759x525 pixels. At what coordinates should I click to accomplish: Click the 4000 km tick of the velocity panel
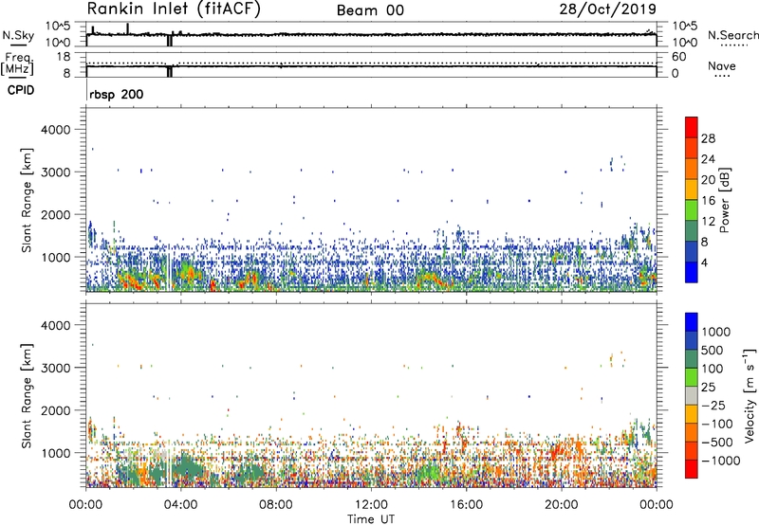[x=56, y=325]
